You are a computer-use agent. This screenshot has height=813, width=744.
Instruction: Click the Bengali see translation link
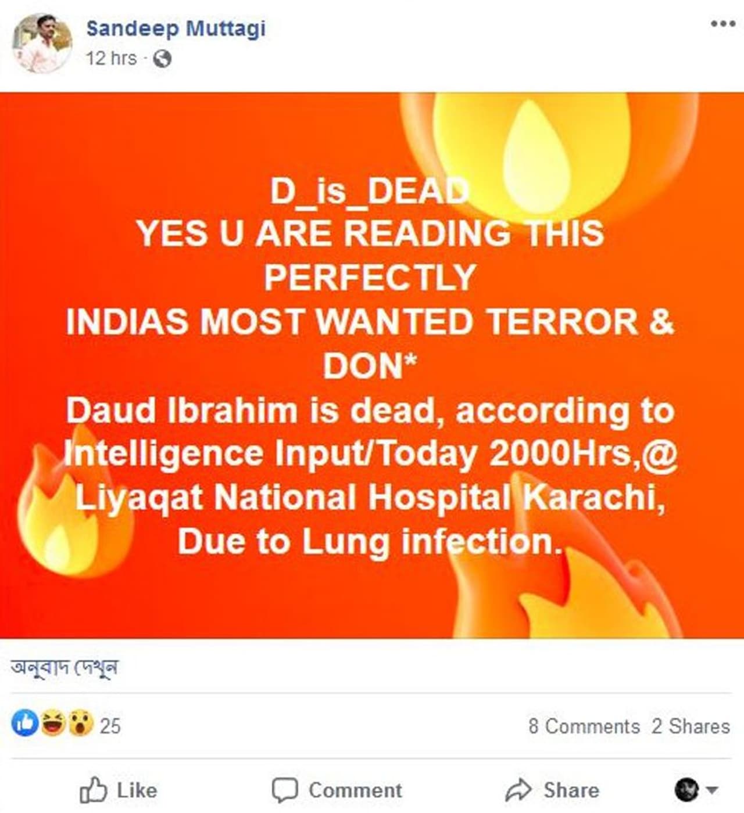coord(65,667)
